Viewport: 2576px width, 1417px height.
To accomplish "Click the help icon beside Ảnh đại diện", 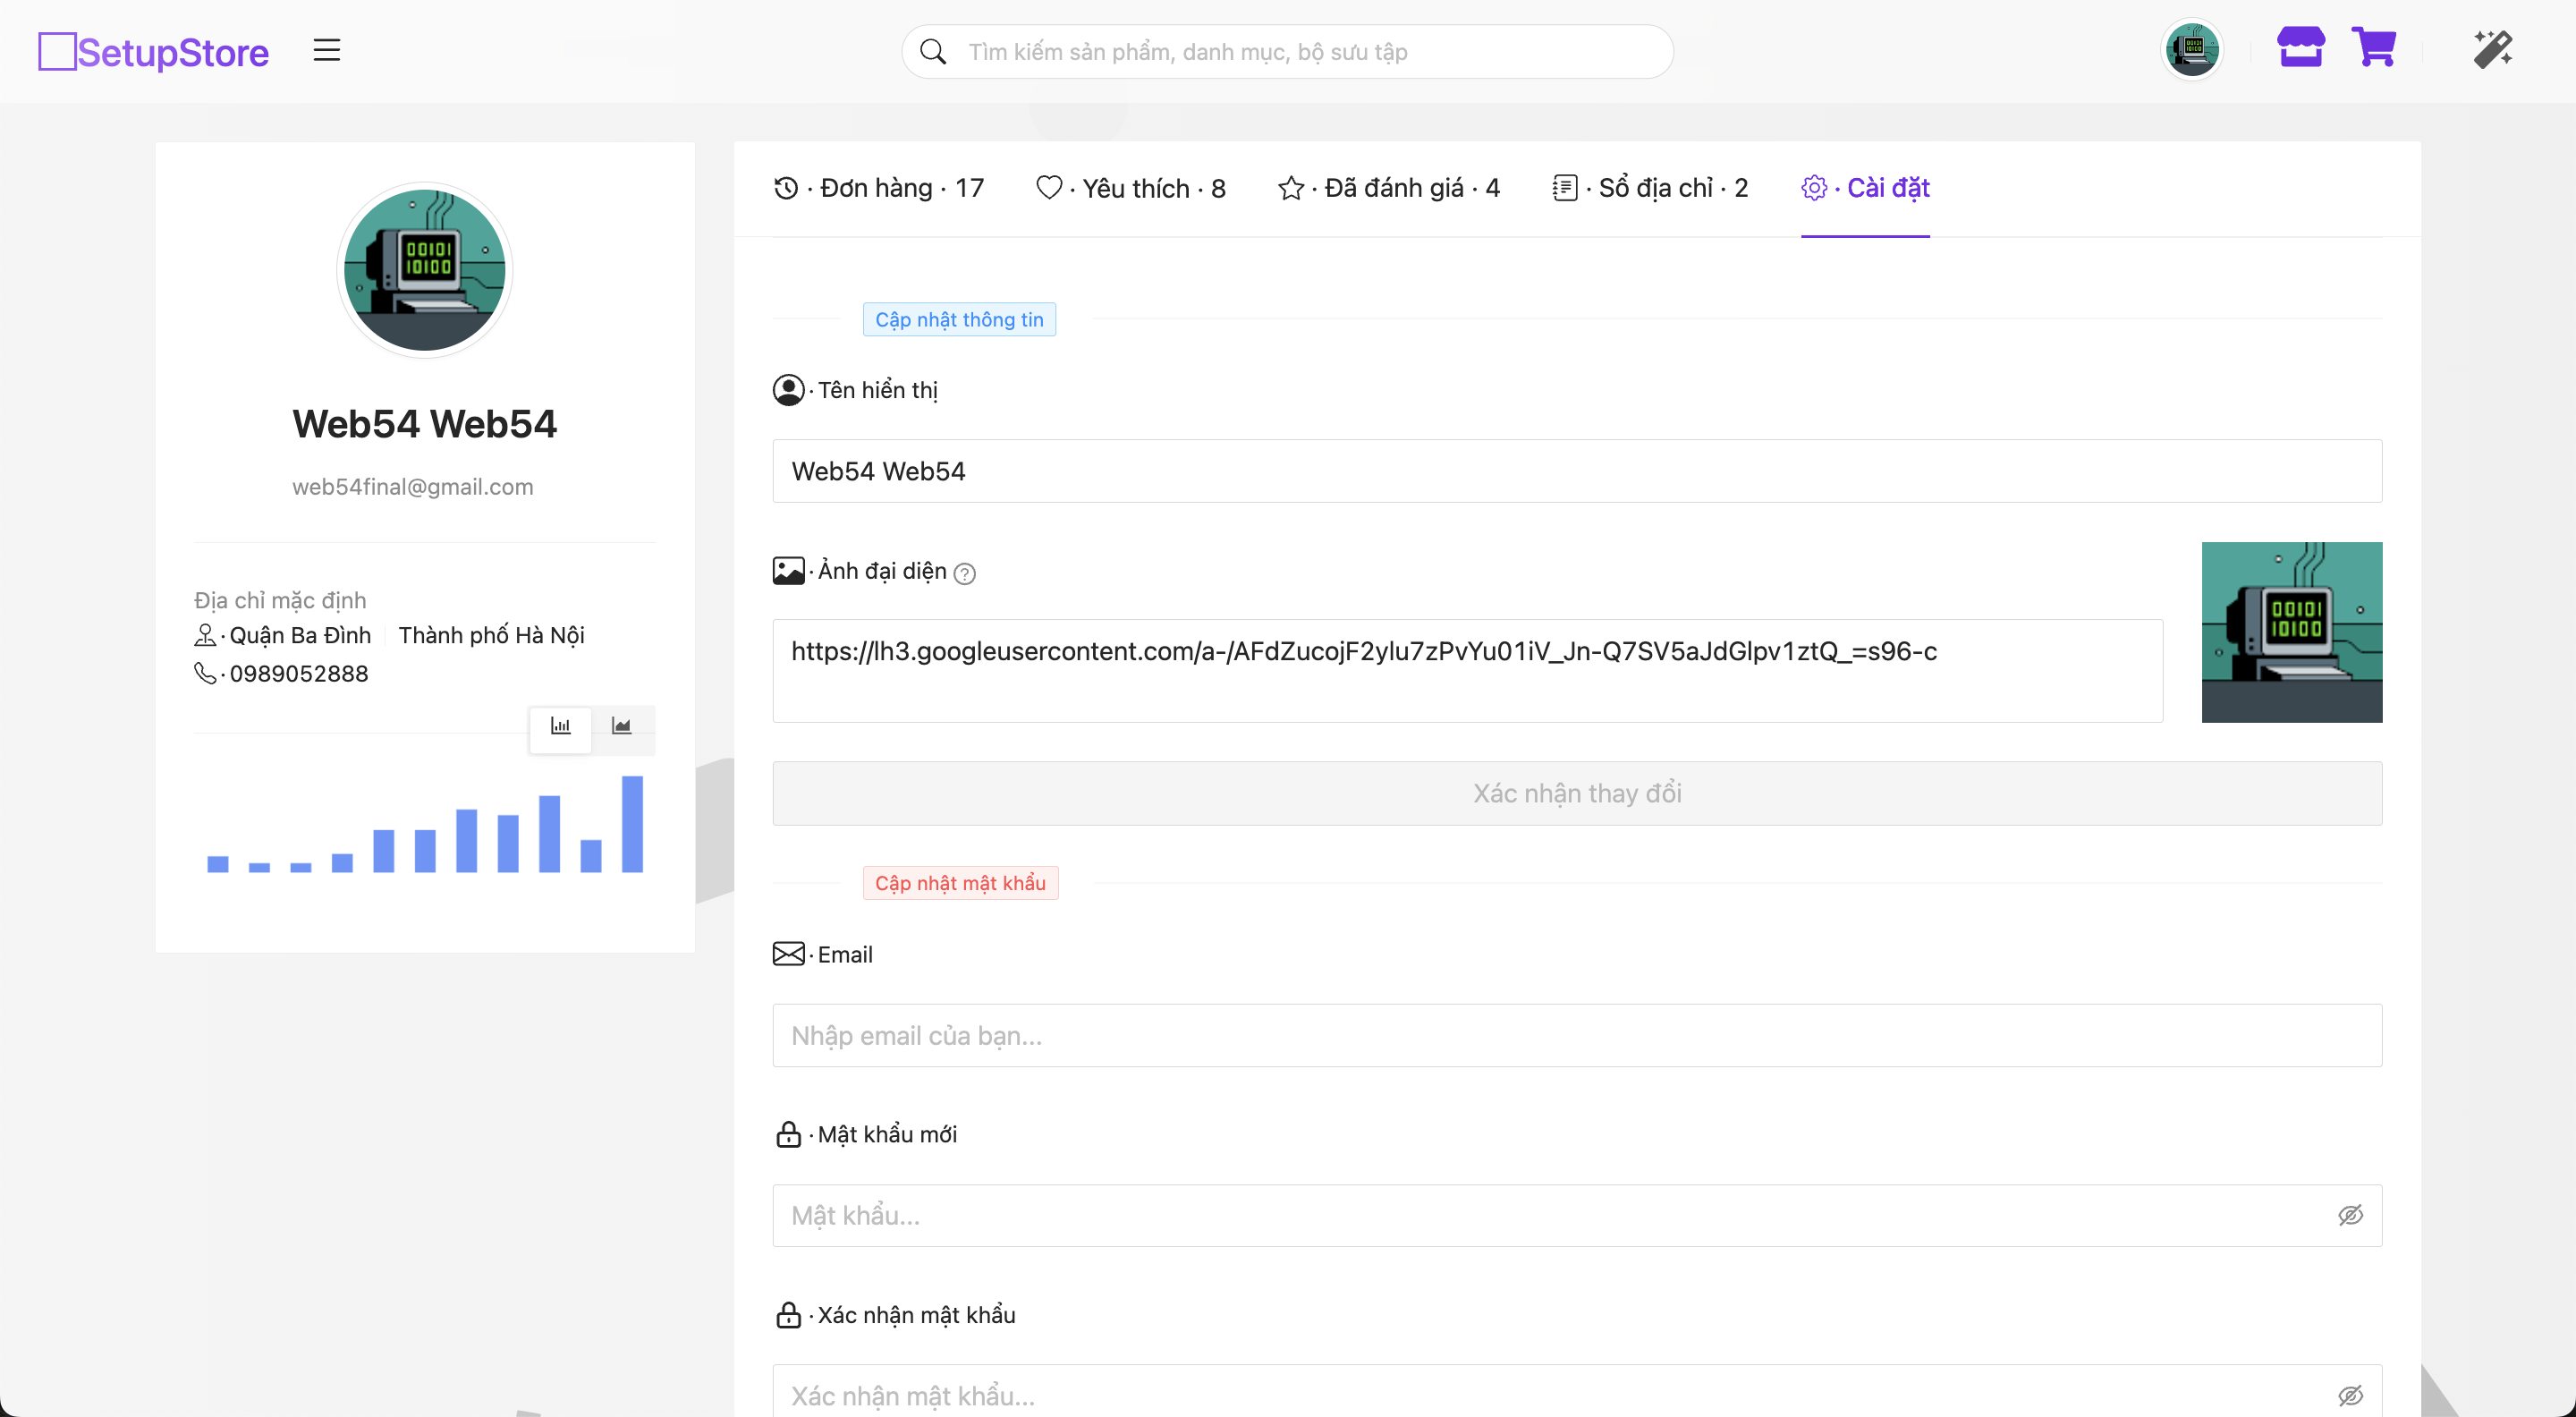I will 964,574.
